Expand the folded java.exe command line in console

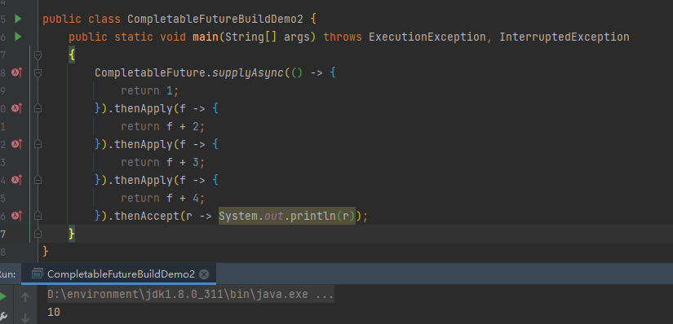click(324, 295)
